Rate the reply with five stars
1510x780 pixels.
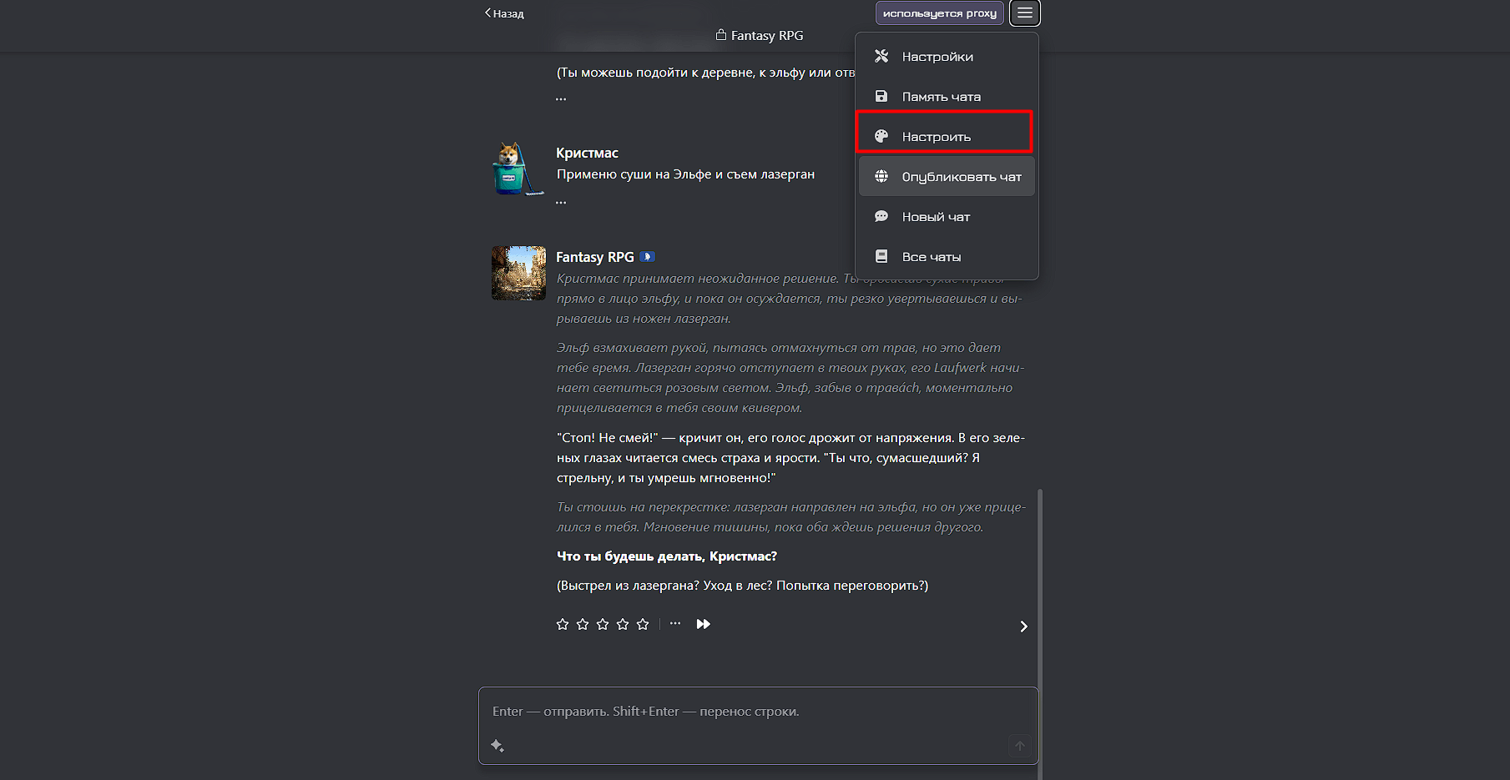pos(643,624)
